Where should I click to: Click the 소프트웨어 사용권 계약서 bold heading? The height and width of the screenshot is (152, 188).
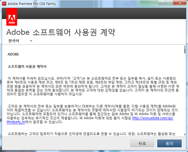pyautogui.click(x=27, y=67)
